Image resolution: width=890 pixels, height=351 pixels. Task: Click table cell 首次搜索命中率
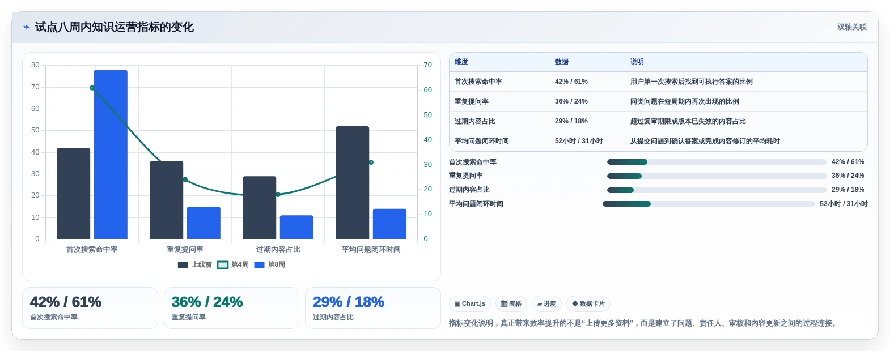click(x=478, y=82)
